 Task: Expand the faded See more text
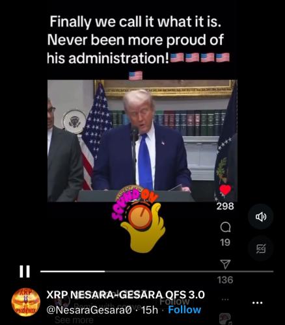tap(74, 320)
